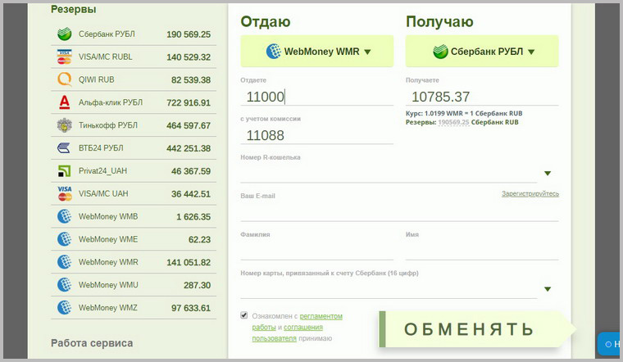
Task: Select the QIWI RUB icon
Action: point(65,79)
